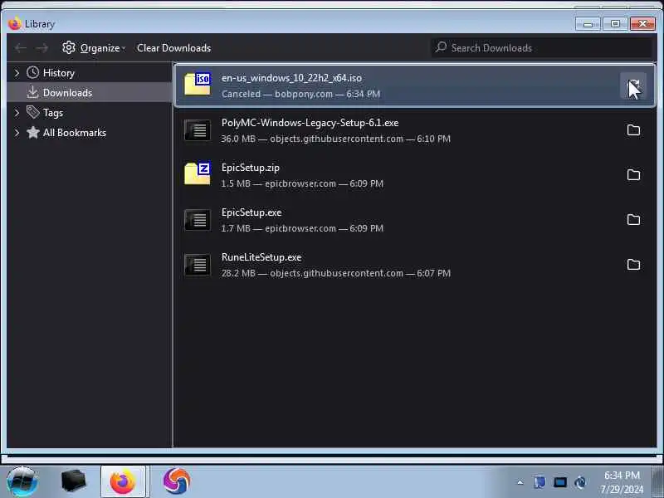The height and width of the screenshot is (498, 664).
Task: Click '28.2 MB — objects.githubusercontent.com — 6:07 PM'
Action: 336,274
